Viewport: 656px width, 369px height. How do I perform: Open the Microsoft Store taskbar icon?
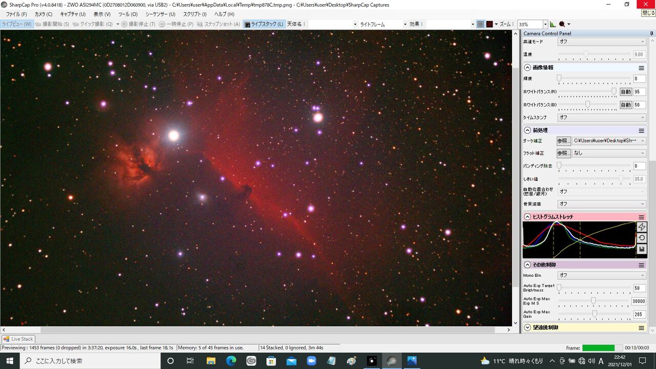coord(271,361)
